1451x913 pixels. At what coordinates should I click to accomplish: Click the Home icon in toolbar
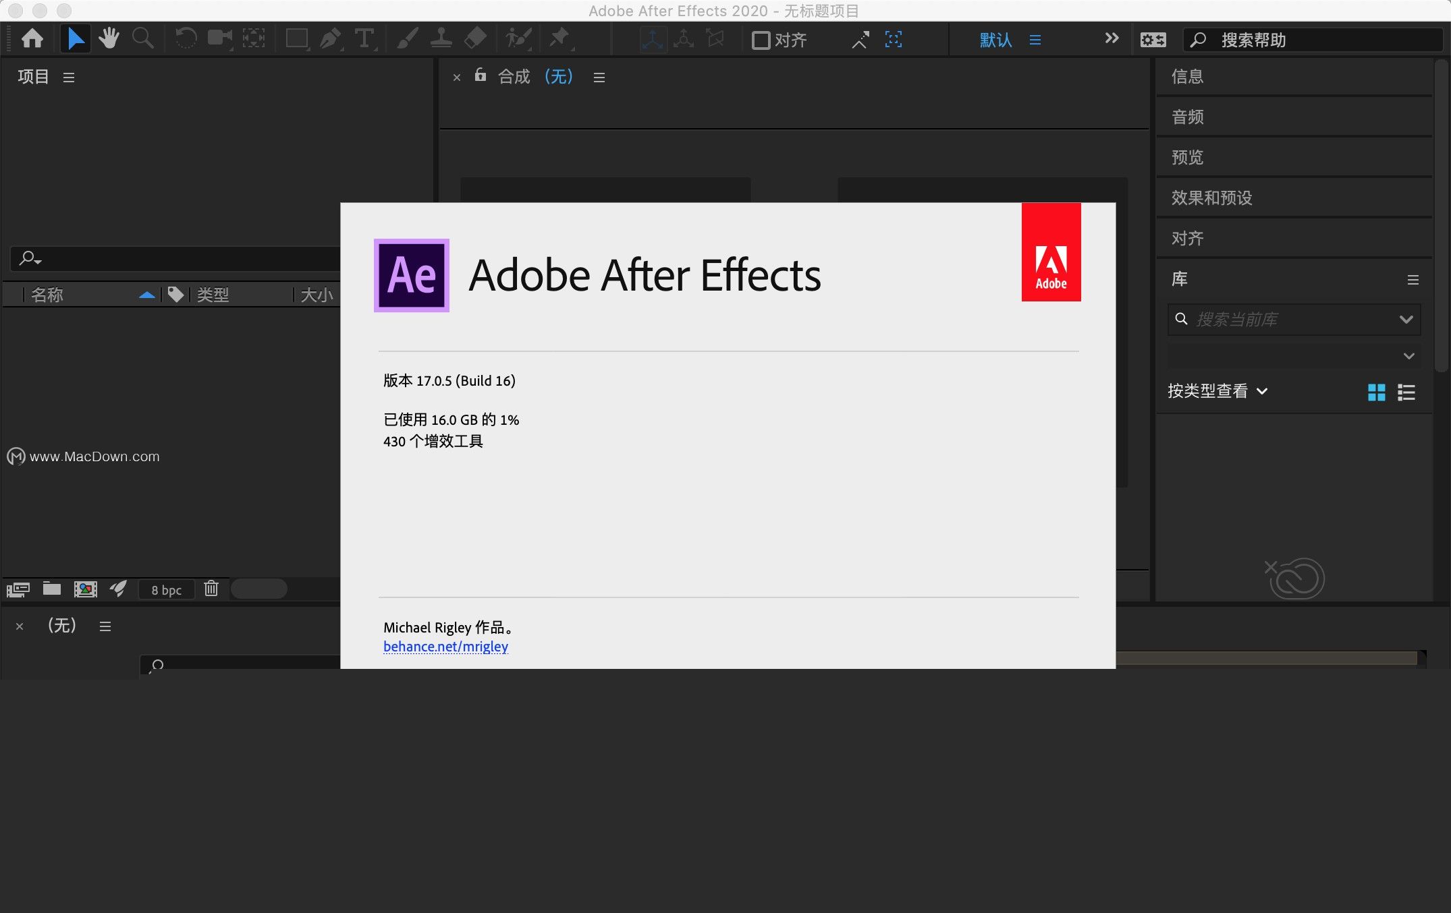pyautogui.click(x=32, y=39)
